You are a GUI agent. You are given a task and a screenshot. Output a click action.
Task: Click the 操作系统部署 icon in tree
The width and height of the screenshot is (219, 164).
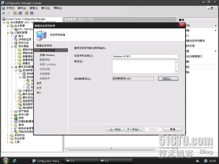16,67
